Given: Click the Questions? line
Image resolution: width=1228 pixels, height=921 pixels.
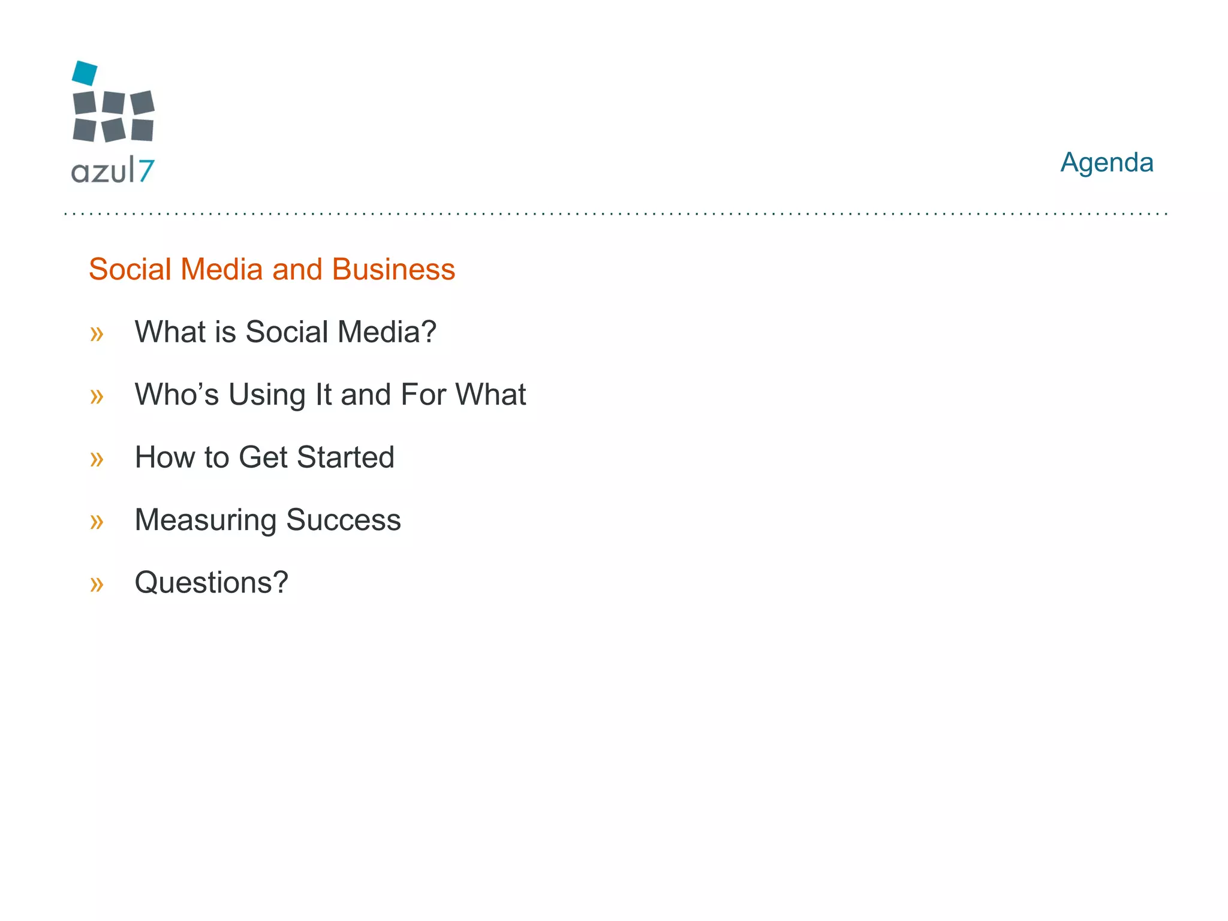Looking at the screenshot, I should coord(212,583).
